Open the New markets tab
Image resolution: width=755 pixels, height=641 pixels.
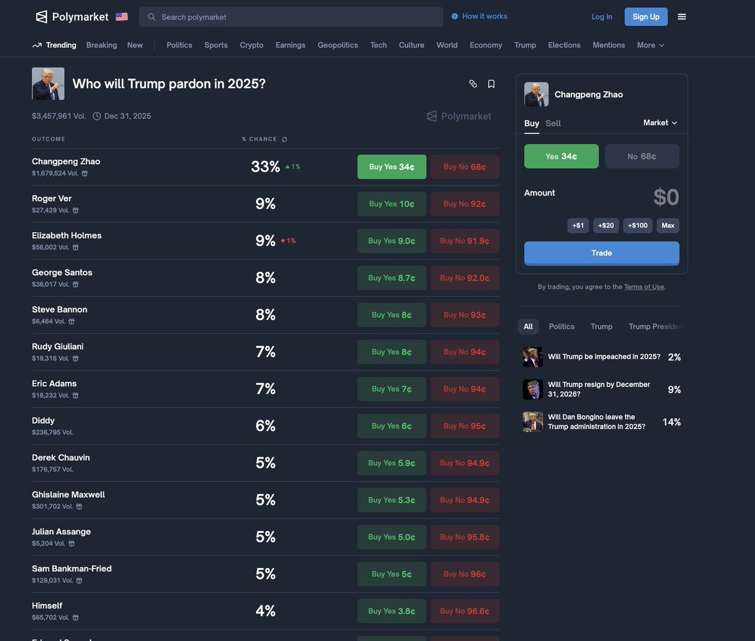pos(135,45)
